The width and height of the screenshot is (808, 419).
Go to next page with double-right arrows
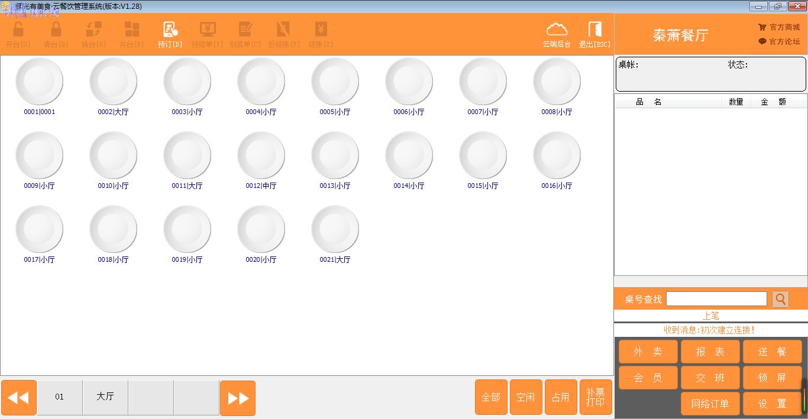tap(238, 398)
